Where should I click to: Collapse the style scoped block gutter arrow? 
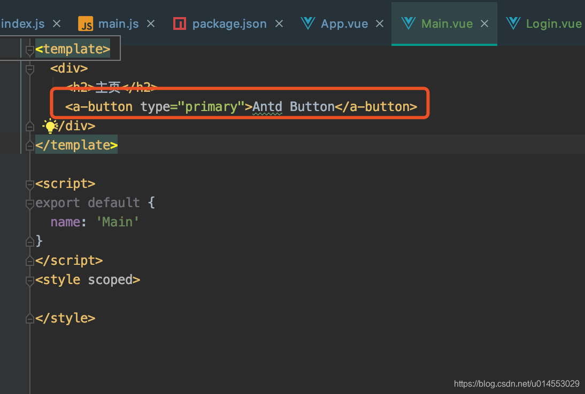coord(29,280)
